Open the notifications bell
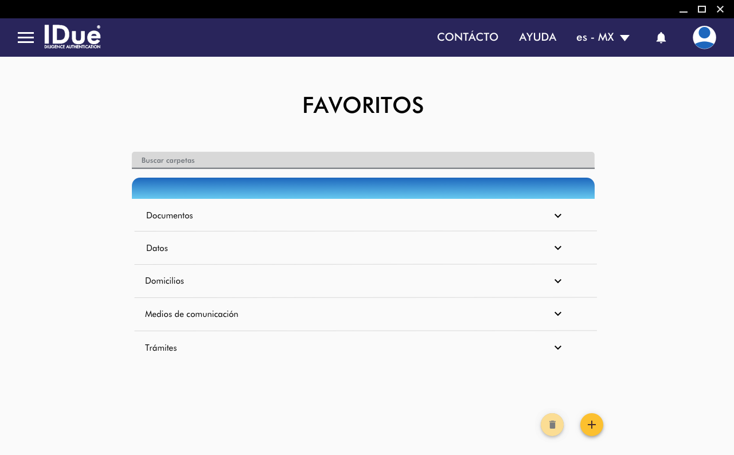Viewport: 734px width, 455px height. click(x=661, y=38)
